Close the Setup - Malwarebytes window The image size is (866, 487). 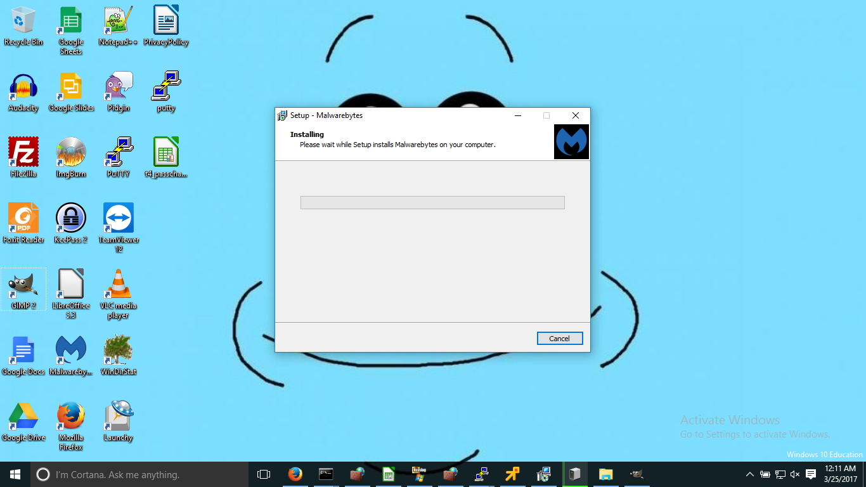click(575, 115)
